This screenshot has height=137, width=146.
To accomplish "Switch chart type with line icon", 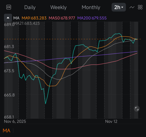I will pos(132,7).
